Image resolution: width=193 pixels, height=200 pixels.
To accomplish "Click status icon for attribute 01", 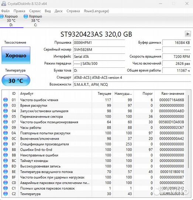I will point(6,100).
